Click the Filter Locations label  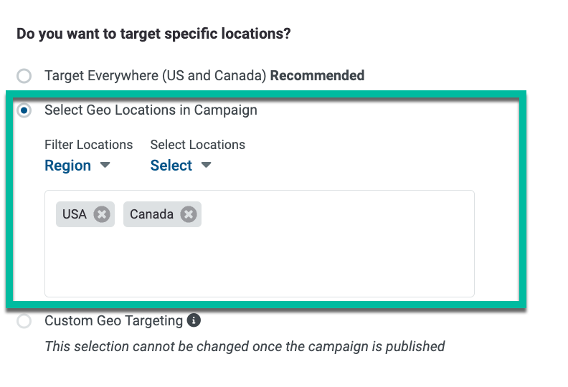tap(89, 145)
